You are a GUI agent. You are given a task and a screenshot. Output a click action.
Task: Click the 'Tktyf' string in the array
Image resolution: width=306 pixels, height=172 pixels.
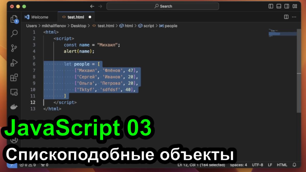[86, 89]
